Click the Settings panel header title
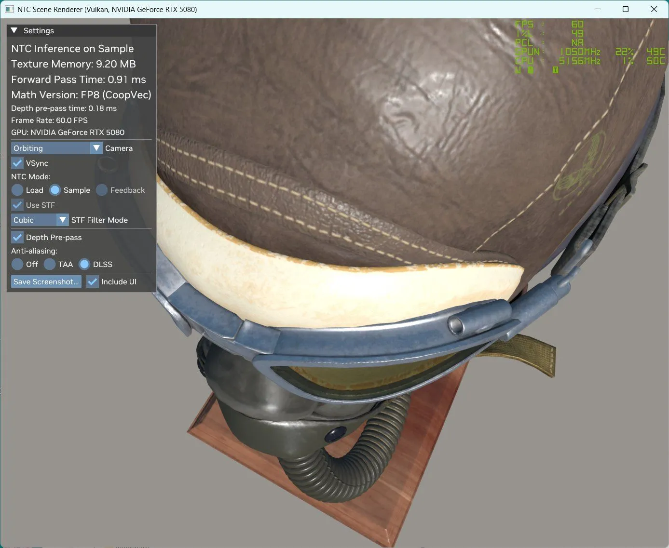 click(39, 30)
